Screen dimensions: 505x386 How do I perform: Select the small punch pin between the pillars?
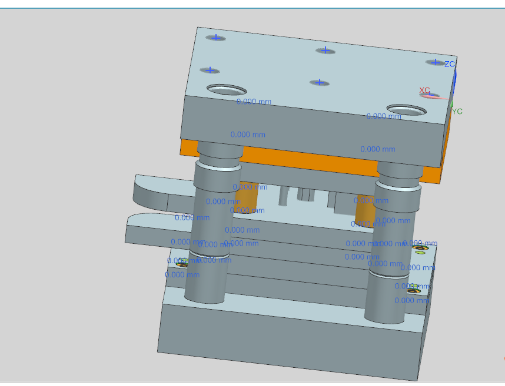[283, 196]
